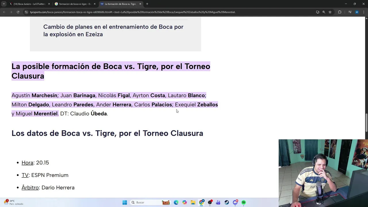Open Steam from the taskbar

(x=227, y=202)
